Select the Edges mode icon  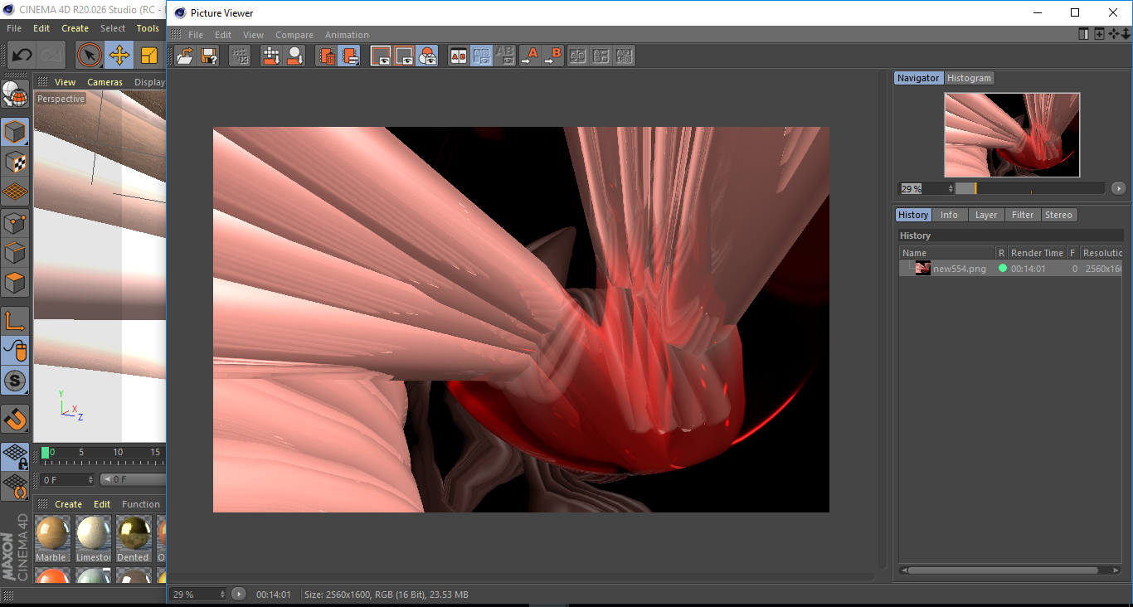[x=15, y=253]
